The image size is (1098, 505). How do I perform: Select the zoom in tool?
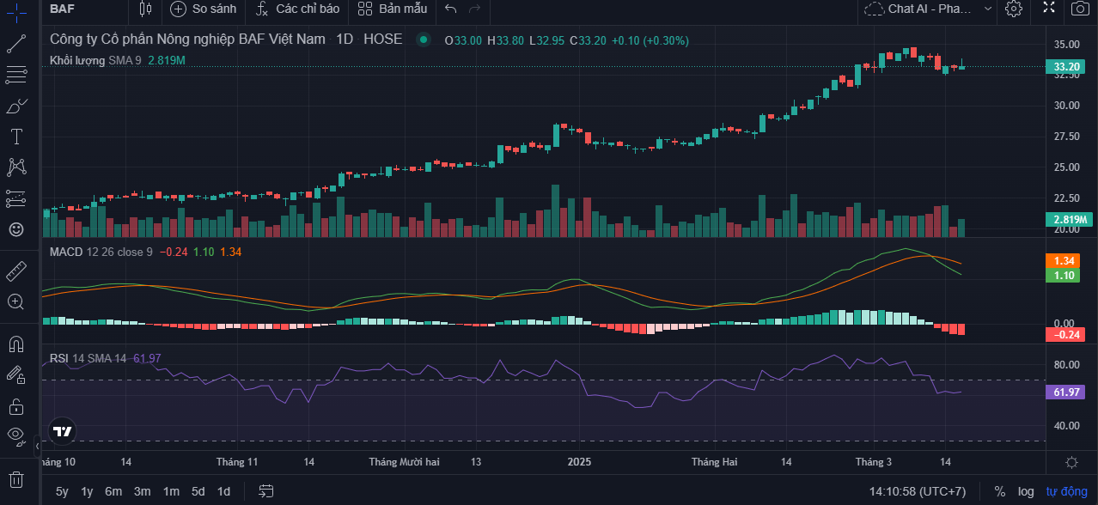(16, 301)
